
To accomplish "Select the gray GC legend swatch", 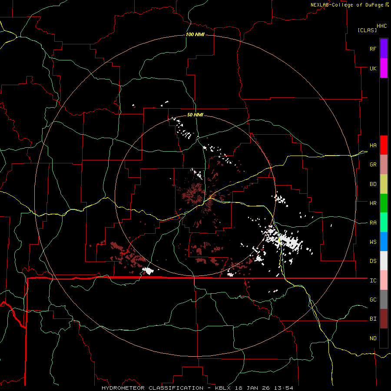I will pyautogui.click(x=384, y=299).
